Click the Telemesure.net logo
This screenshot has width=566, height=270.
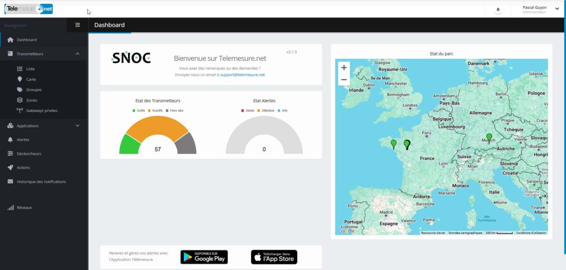28,9
